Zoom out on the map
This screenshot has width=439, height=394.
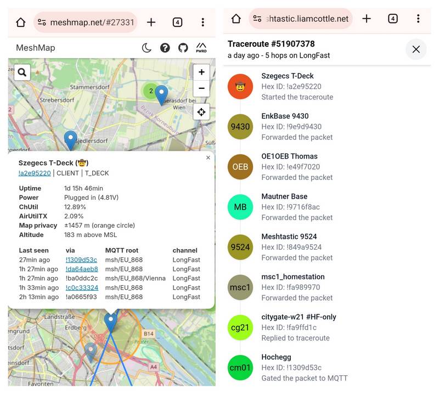(201, 88)
